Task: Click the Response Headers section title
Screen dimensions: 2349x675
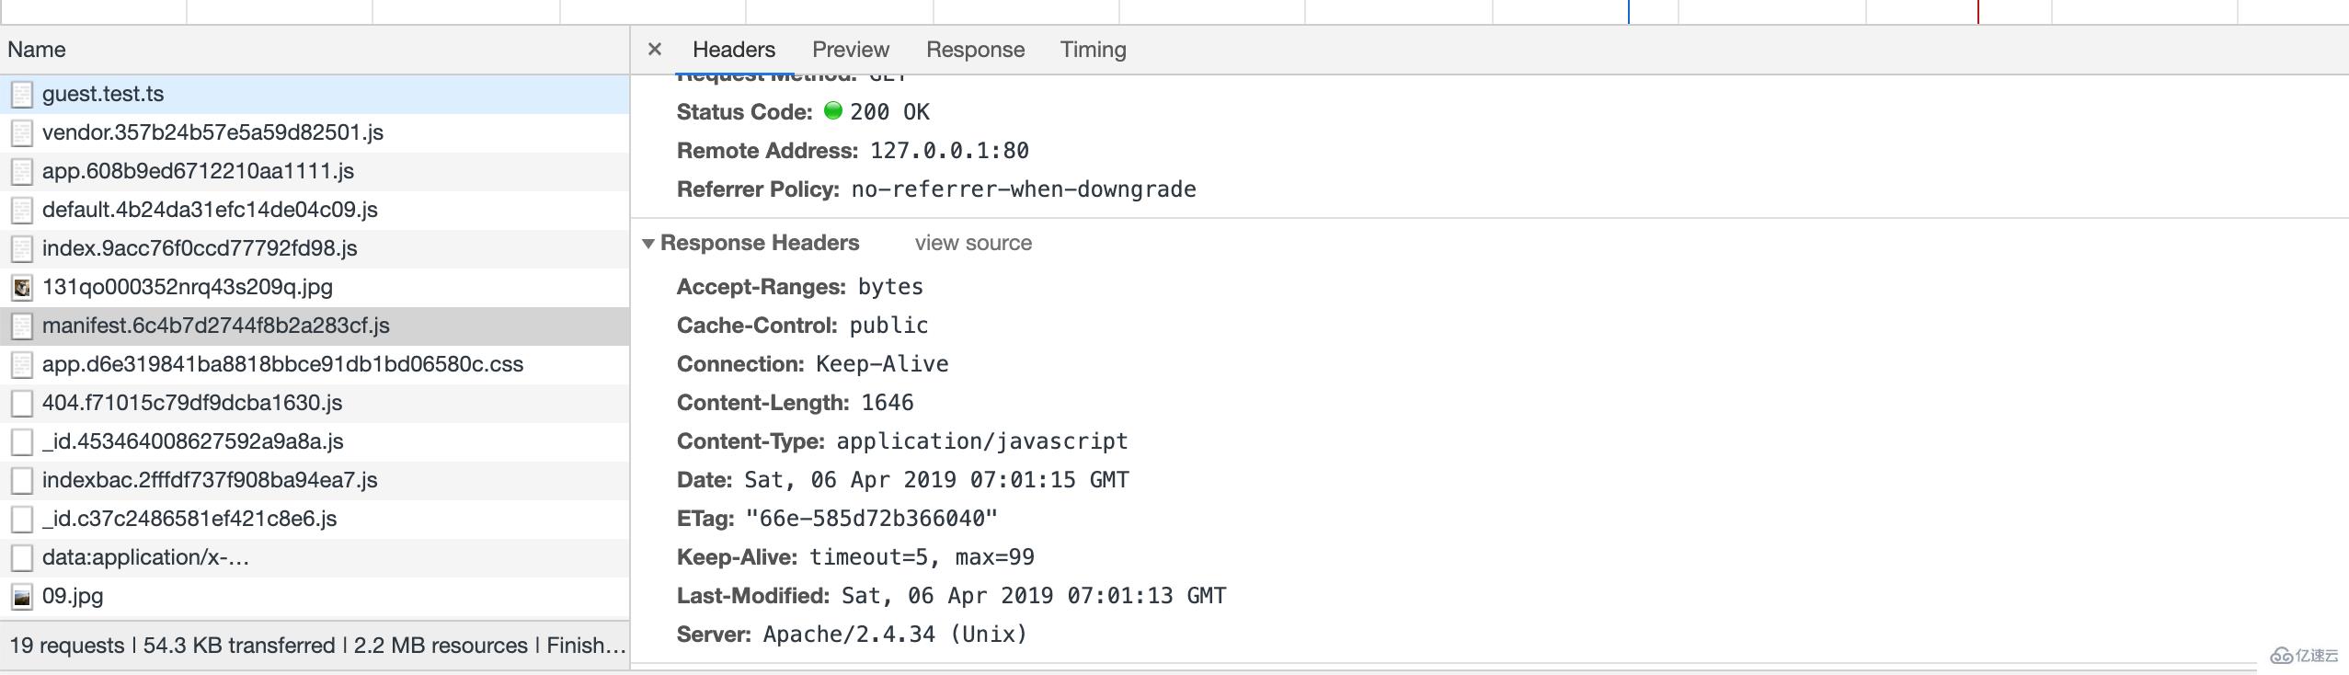Action: pyautogui.click(x=760, y=243)
